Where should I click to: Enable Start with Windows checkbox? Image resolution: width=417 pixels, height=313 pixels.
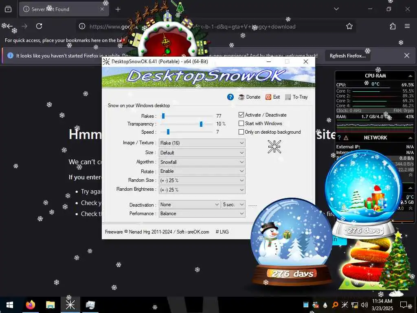[241, 123]
